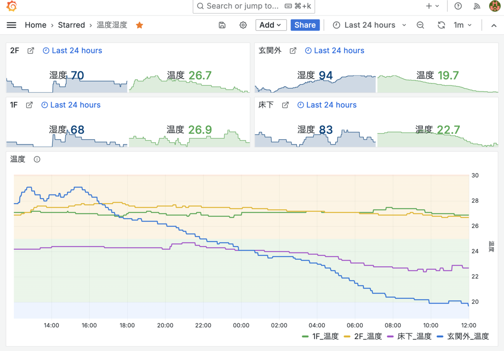
Task: Open the 2F panel external link icon
Action: click(x=31, y=51)
